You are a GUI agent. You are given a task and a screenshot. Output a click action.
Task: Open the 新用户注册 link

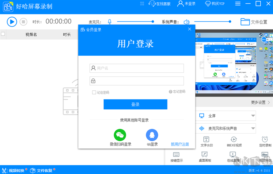click(x=180, y=144)
